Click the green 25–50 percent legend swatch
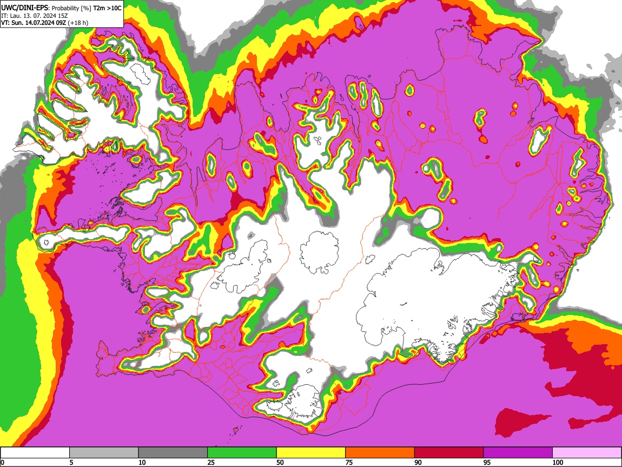 pyautogui.click(x=242, y=452)
